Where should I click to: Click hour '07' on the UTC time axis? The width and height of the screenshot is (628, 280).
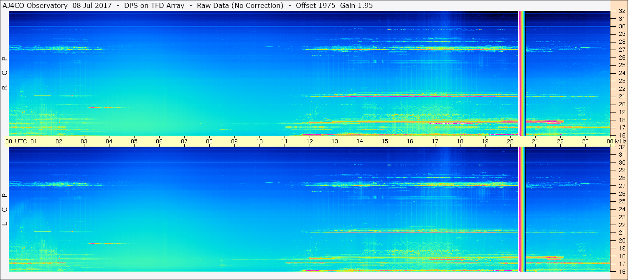pos(184,141)
